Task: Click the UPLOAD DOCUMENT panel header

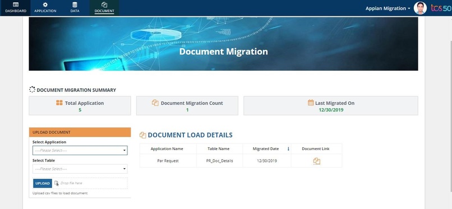Action: [80, 132]
